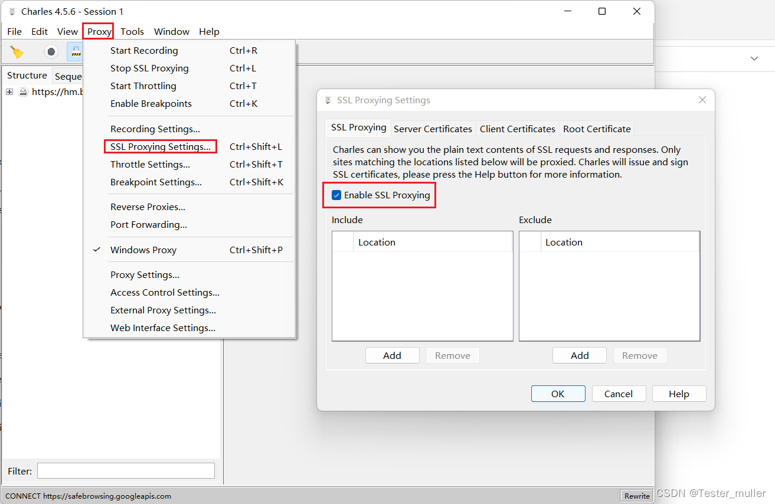
Task: Open Proxy Settings menu item
Action: tap(189, 275)
